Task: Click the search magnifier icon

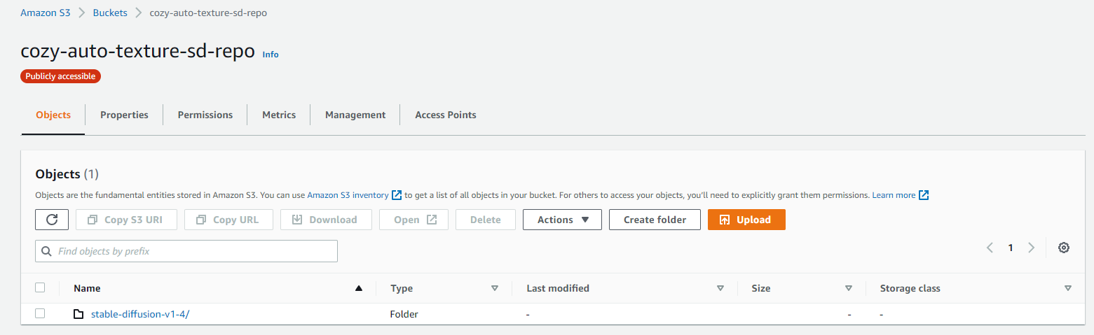Action: point(47,251)
